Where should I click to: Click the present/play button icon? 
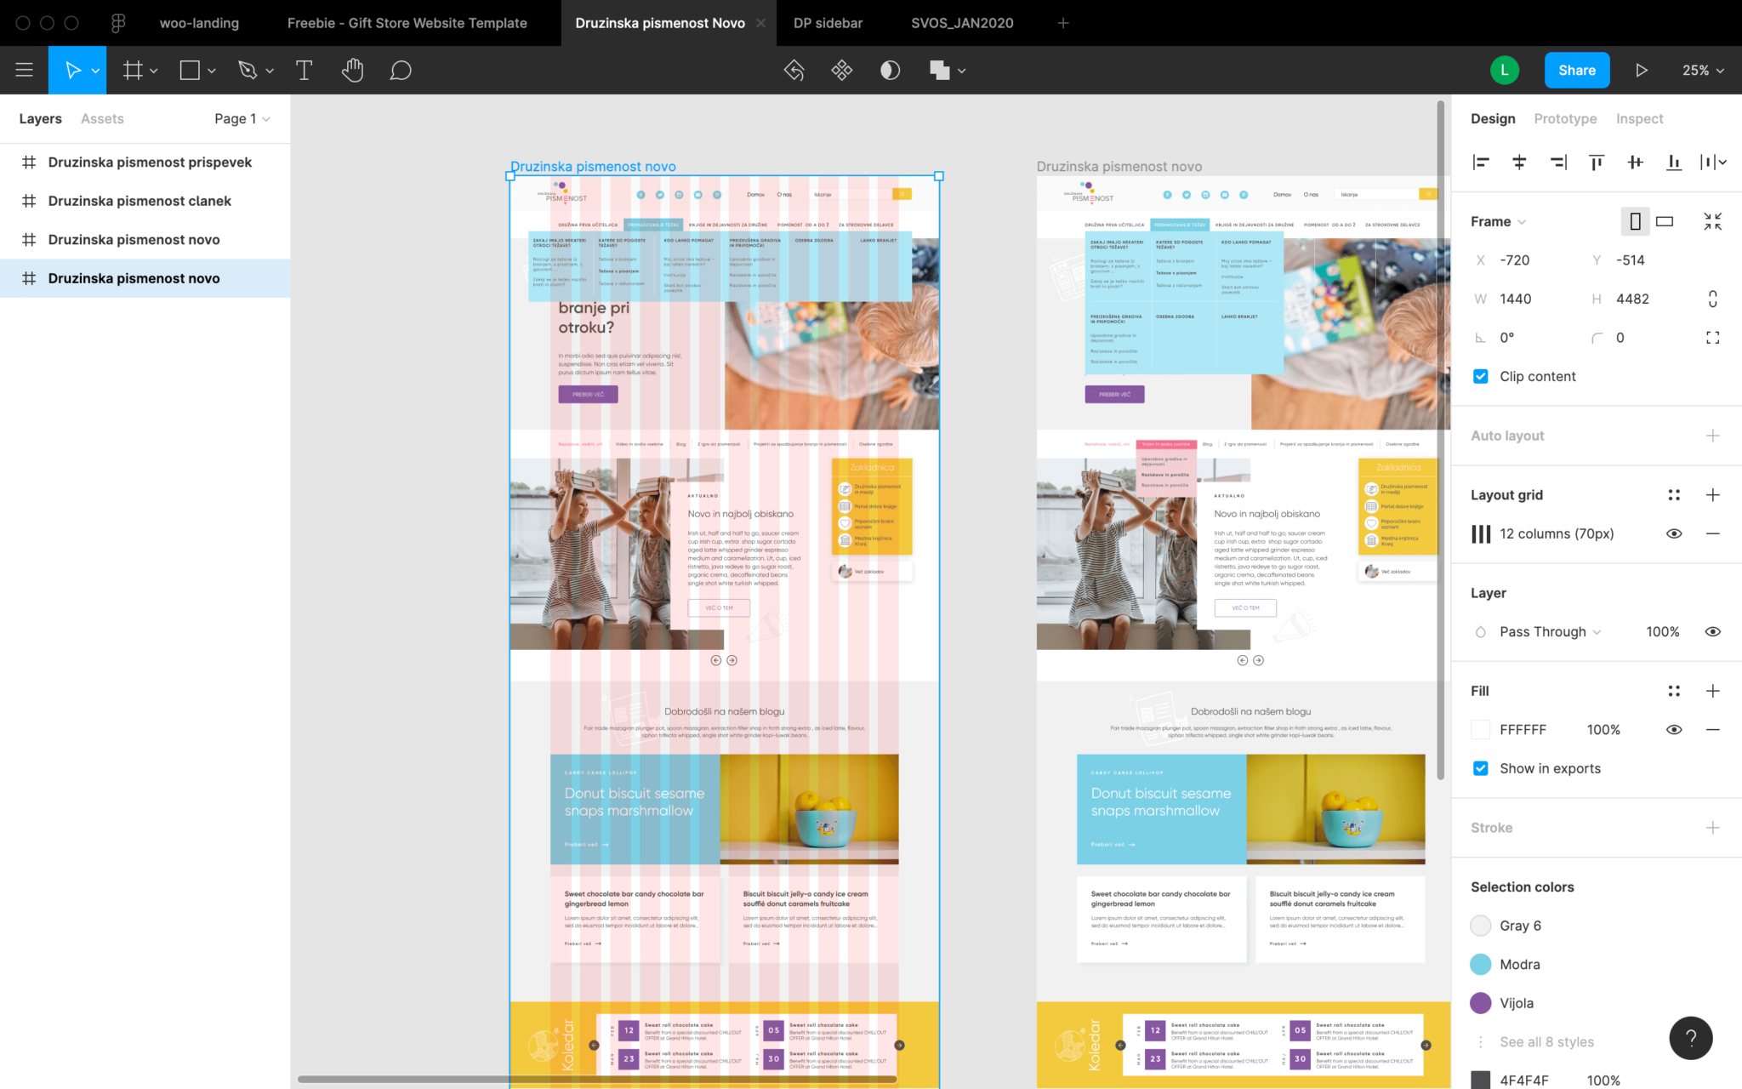point(1641,69)
